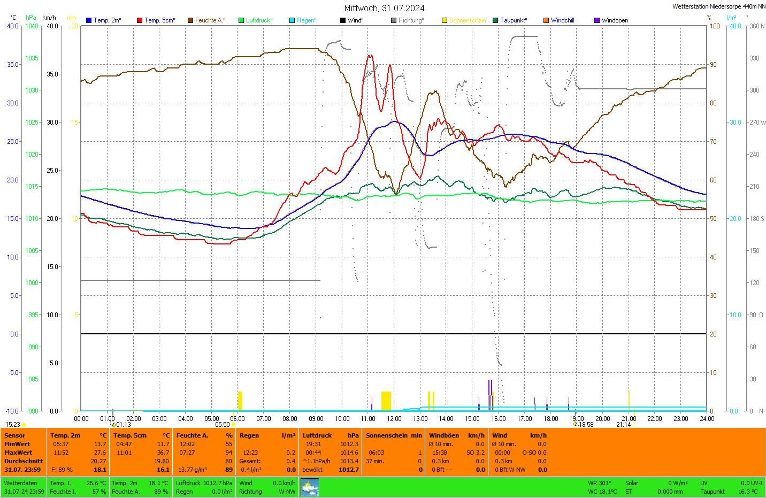Viewport: 766px width, 498px height.
Task: Click the sunrise marker at 05:50
Action: (233, 425)
